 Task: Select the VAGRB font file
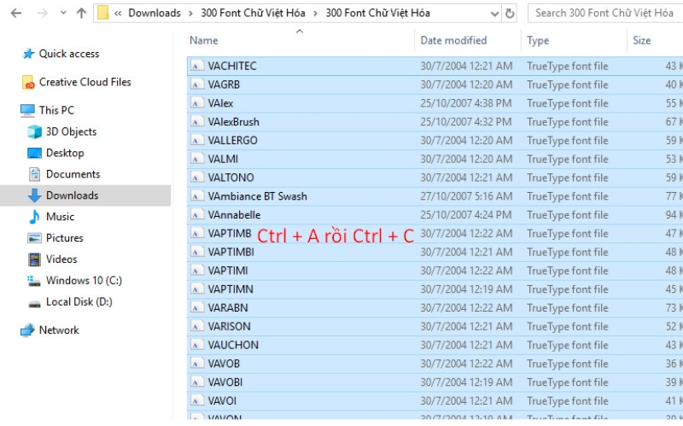pyautogui.click(x=224, y=85)
